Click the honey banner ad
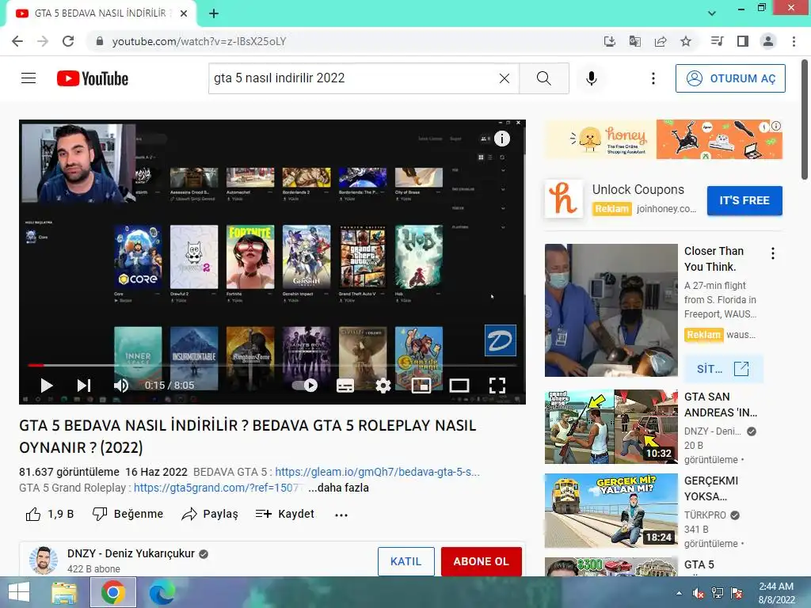The width and height of the screenshot is (811, 608). pos(663,139)
